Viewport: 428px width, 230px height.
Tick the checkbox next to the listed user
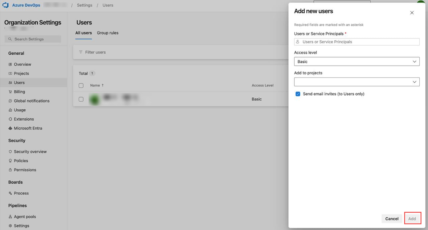81,99
